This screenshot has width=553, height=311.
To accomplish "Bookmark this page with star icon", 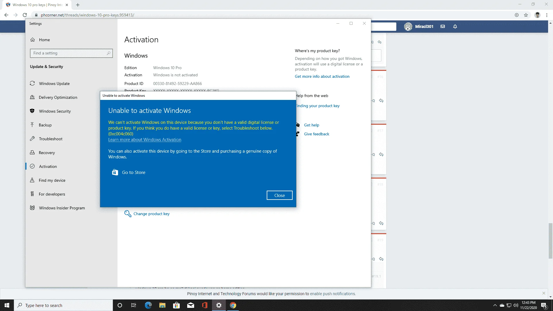I will click(x=526, y=15).
